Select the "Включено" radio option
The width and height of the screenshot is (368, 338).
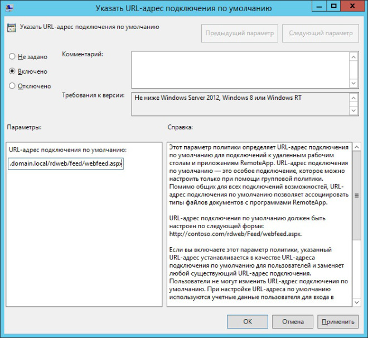(x=12, y=71)
